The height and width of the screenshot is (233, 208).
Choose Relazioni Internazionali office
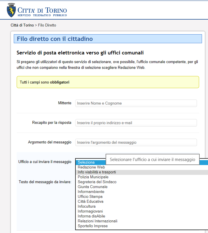pos(98,221)
